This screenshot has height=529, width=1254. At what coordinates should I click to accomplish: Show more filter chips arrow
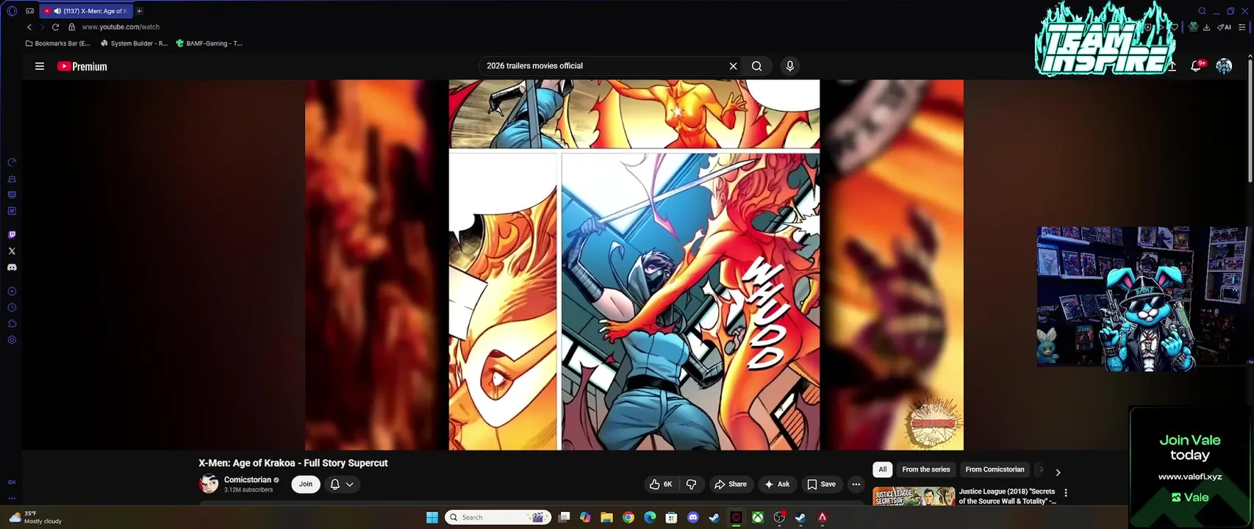[x=1058, y=472]
